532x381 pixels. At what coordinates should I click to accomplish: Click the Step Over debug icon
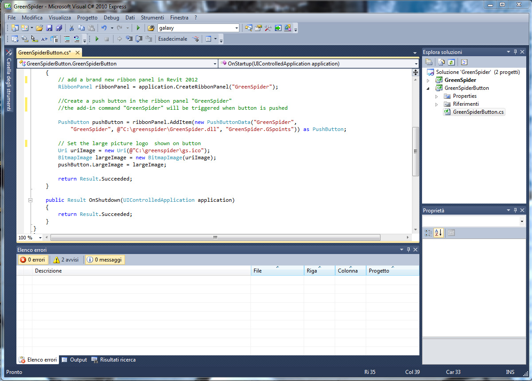coord(139,39)
